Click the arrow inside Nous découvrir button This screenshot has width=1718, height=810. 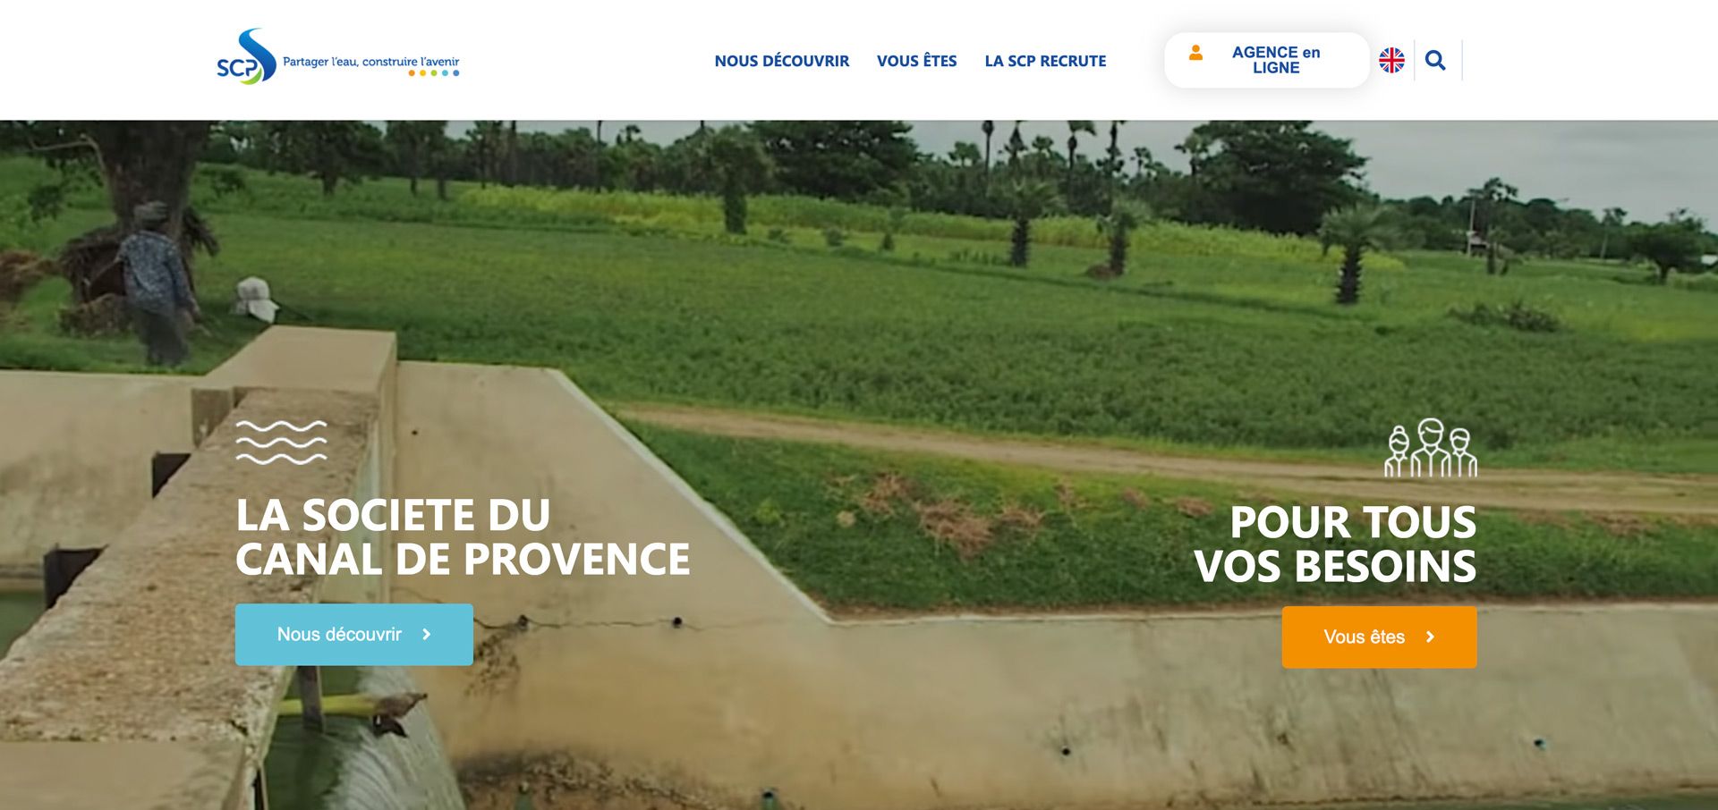(427, 634)
